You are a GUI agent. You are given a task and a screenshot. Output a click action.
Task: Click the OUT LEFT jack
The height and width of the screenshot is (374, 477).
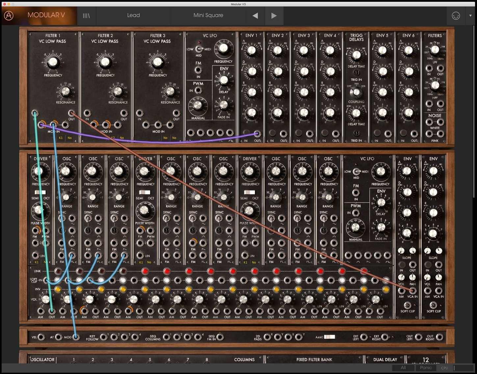(x=418, y=337)
